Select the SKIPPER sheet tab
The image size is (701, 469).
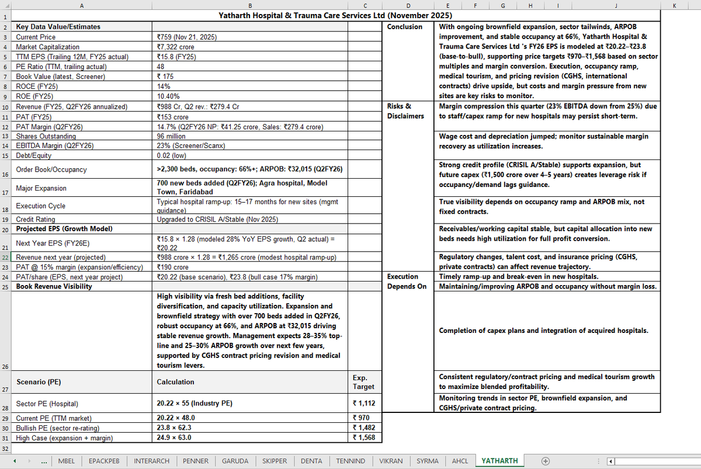click(275, 461)
